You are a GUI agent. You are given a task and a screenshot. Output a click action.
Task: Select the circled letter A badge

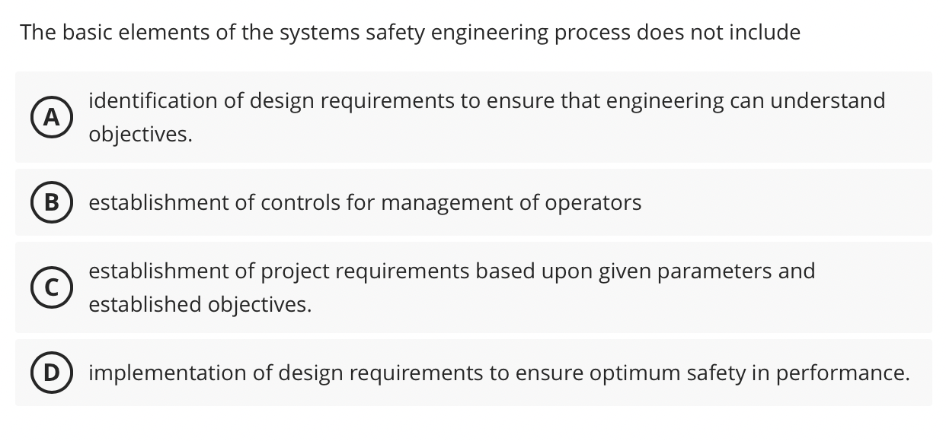(x=52, y=117)
